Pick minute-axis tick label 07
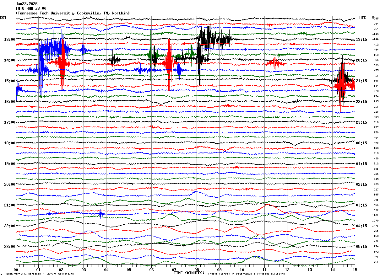Image resolution: width=380 pixels, height=278 pixels. pyautogui.click(x=174, y=270)
